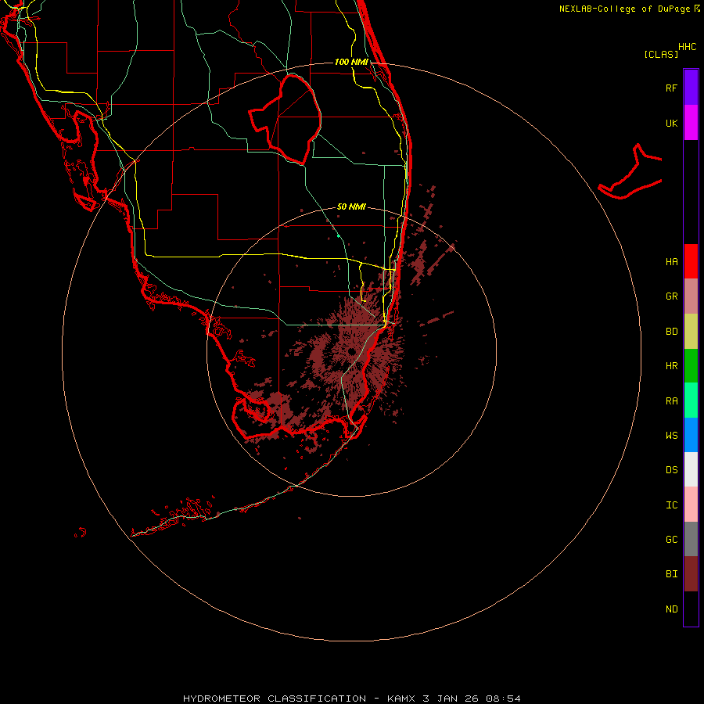
Task: Click the RA light green legend swatch
Action: click(691, 400)
